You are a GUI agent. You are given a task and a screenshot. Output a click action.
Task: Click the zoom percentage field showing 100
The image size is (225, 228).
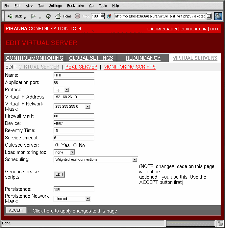(x=95, y=16)
